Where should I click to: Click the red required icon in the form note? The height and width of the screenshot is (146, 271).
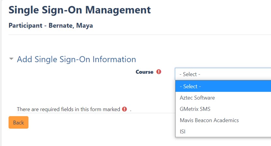[x=124, y=109]
